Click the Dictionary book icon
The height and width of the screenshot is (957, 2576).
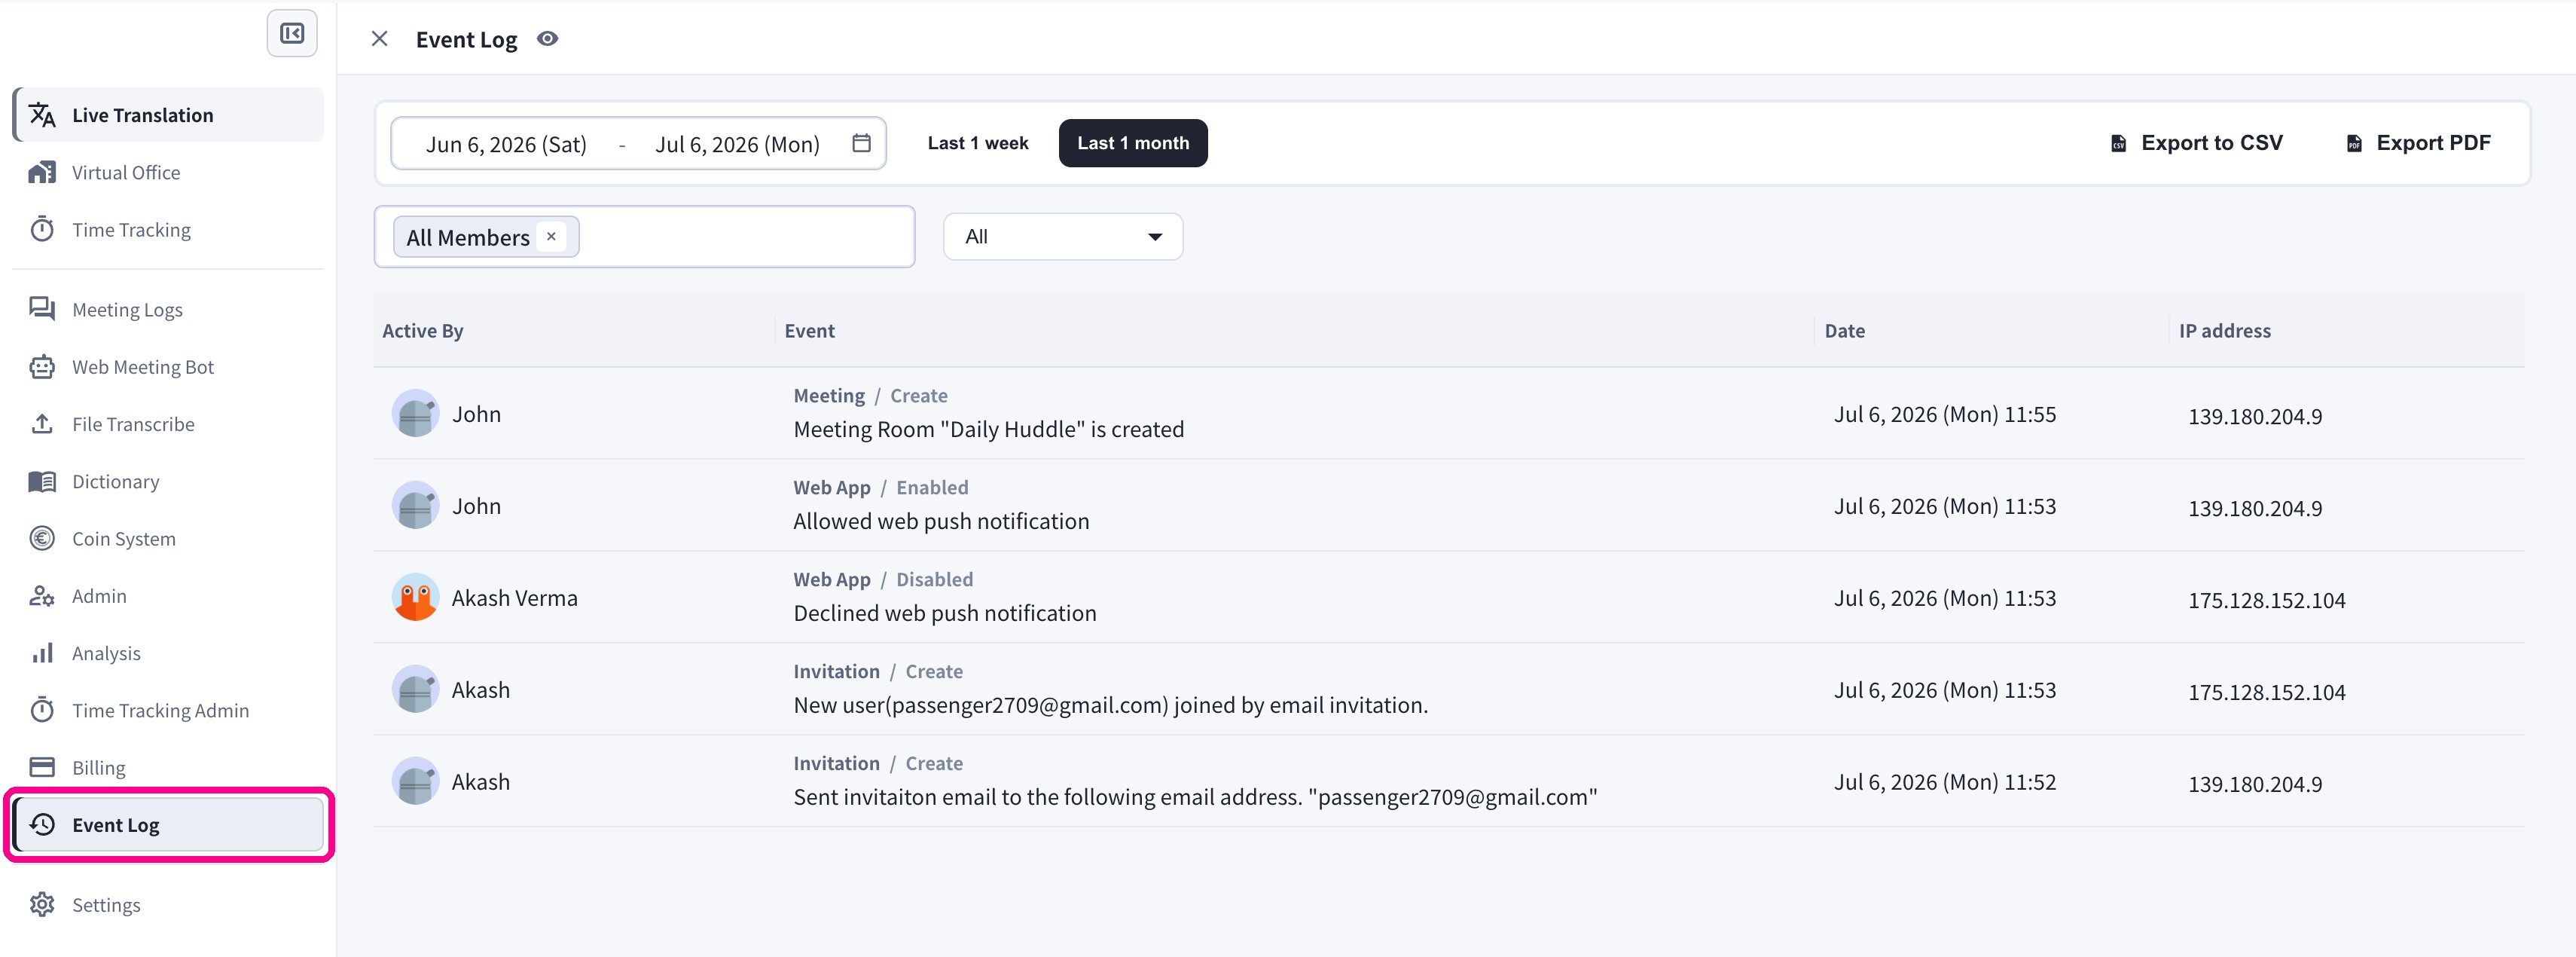[x=42, y=481]
